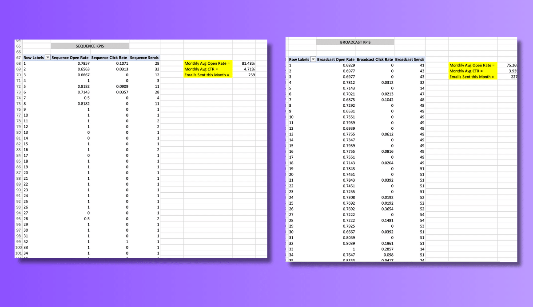Screen dimensions: 533x307
Task: Click Emails Sent this Month label in Broadcast sheet
Action: pos(473,77)
